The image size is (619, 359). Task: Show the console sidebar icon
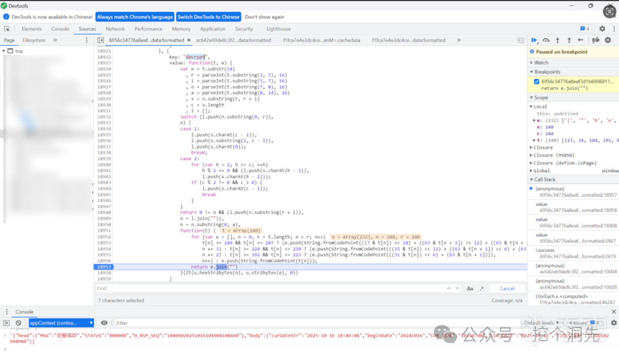click(x=6, y=323)
